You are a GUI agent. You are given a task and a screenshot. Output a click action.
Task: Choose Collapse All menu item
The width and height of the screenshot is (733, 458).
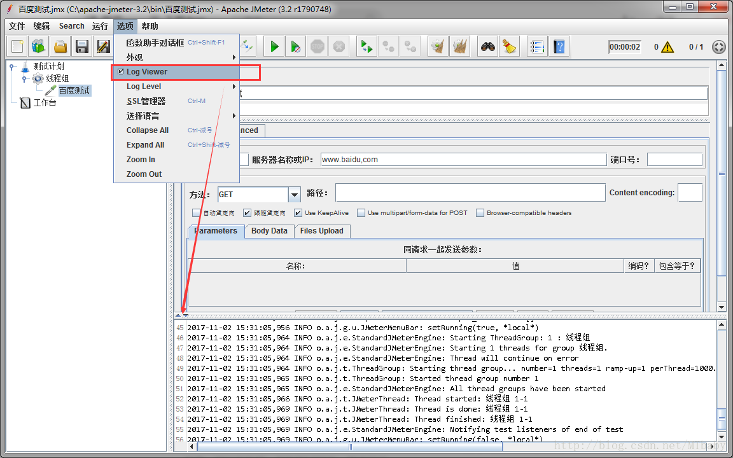coord(177,130)
